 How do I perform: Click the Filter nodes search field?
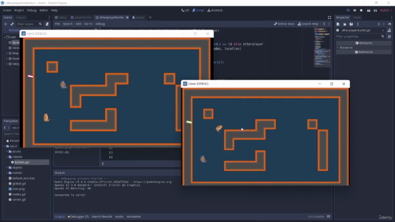[x=29, y=24]
